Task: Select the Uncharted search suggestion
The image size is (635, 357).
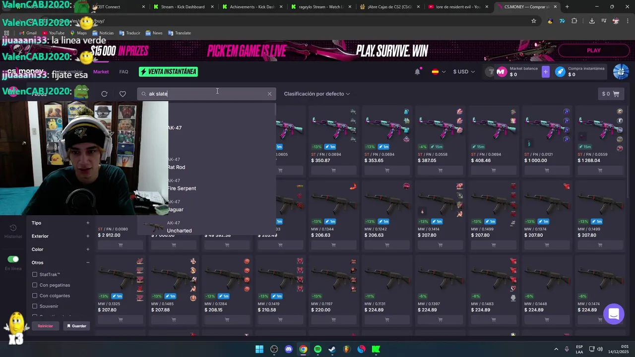Action: [207, 227]
